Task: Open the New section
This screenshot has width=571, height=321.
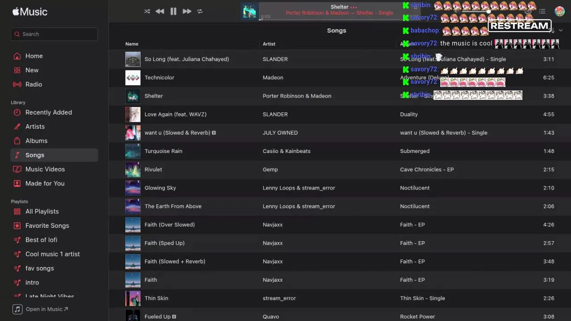Action: [x=32, y=70]
